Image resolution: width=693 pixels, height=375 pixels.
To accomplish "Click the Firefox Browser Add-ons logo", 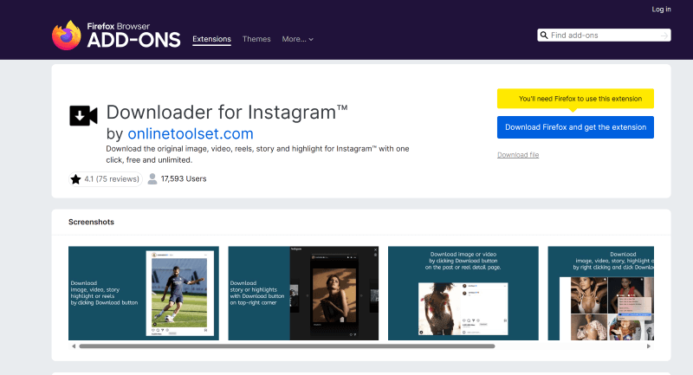I will pyautogui.click(x=116, y=35).
